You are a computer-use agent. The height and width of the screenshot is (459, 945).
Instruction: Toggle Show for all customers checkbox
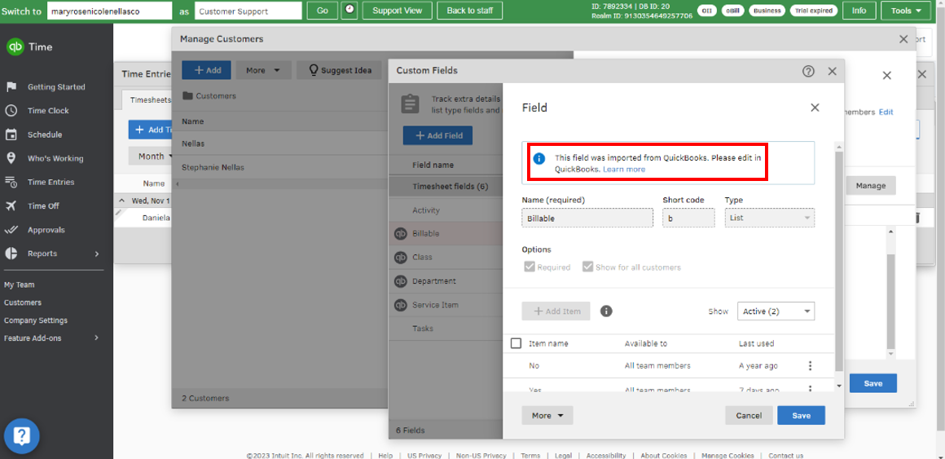tap(587, 267)
